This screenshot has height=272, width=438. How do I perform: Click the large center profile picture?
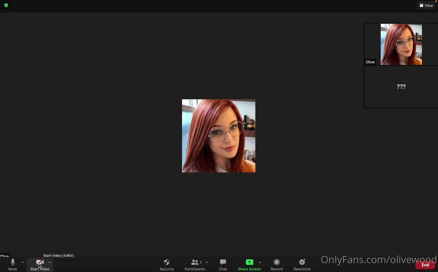(219, 136)
